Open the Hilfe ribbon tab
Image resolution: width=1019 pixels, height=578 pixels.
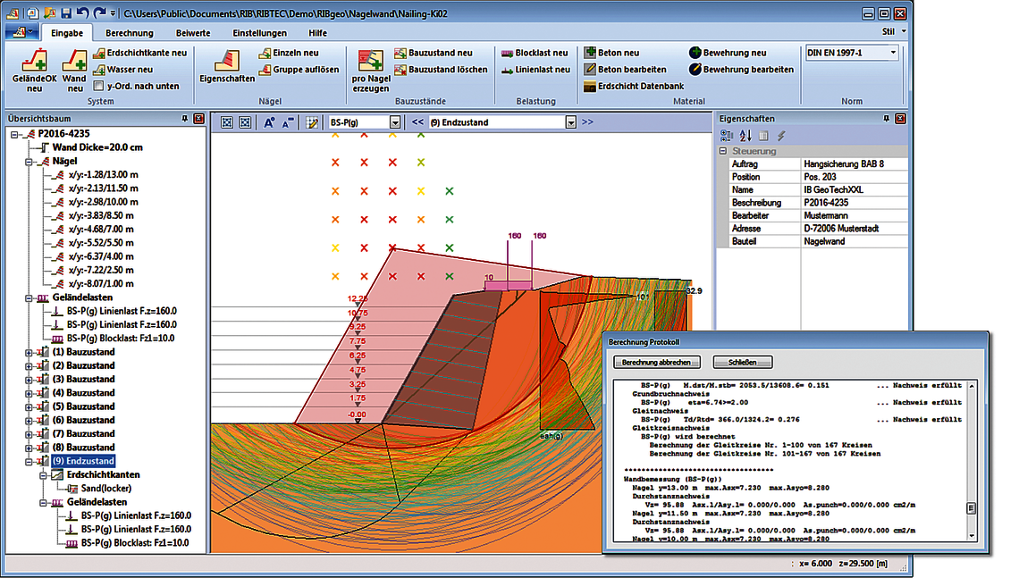point(318,32)
